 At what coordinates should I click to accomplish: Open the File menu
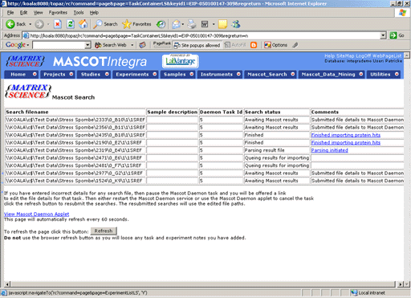(x=10, y=13)
